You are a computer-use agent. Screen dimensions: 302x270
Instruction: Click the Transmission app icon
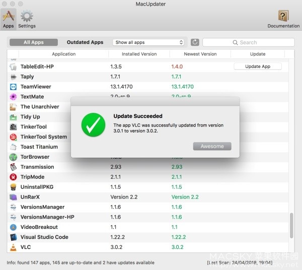pyautogui.click(x=13, y=167)
